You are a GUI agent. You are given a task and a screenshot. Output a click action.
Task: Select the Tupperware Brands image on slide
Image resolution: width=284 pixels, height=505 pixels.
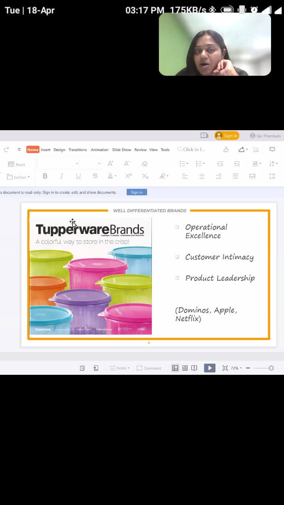point(91,276)
